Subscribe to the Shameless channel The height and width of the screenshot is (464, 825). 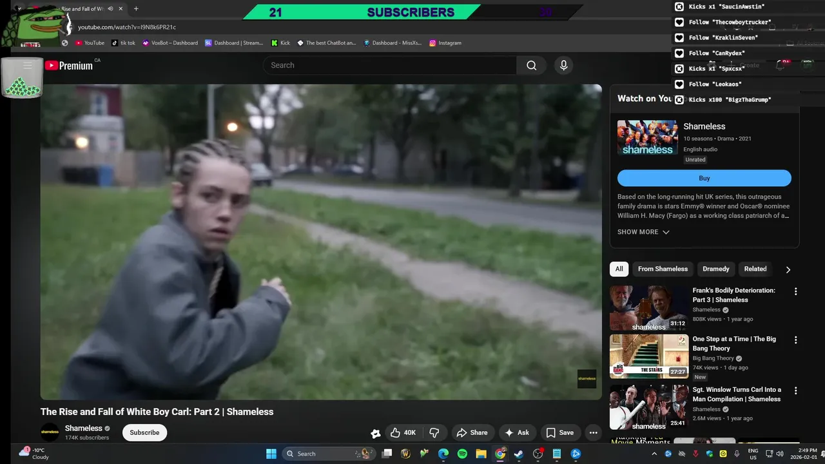(144, 432)
